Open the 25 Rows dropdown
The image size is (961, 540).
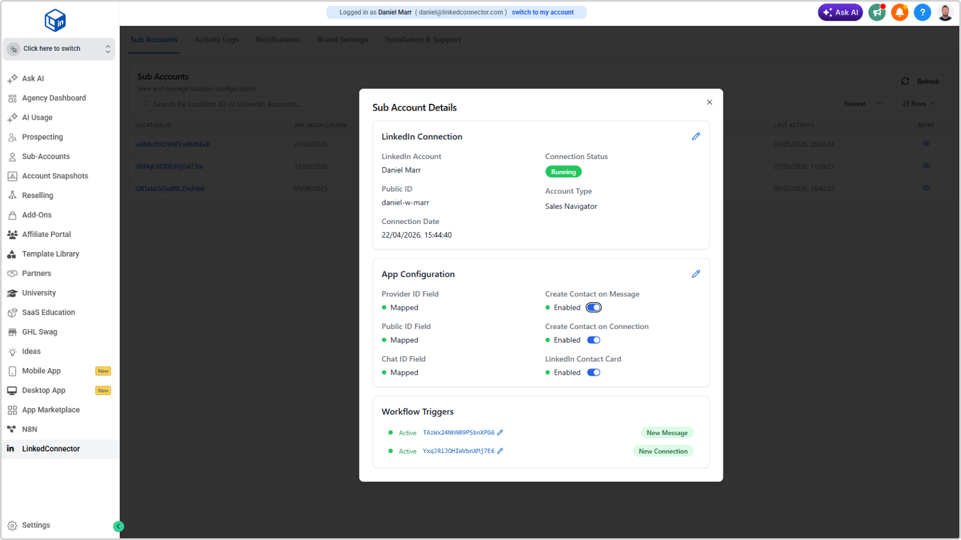coord(918,104)
